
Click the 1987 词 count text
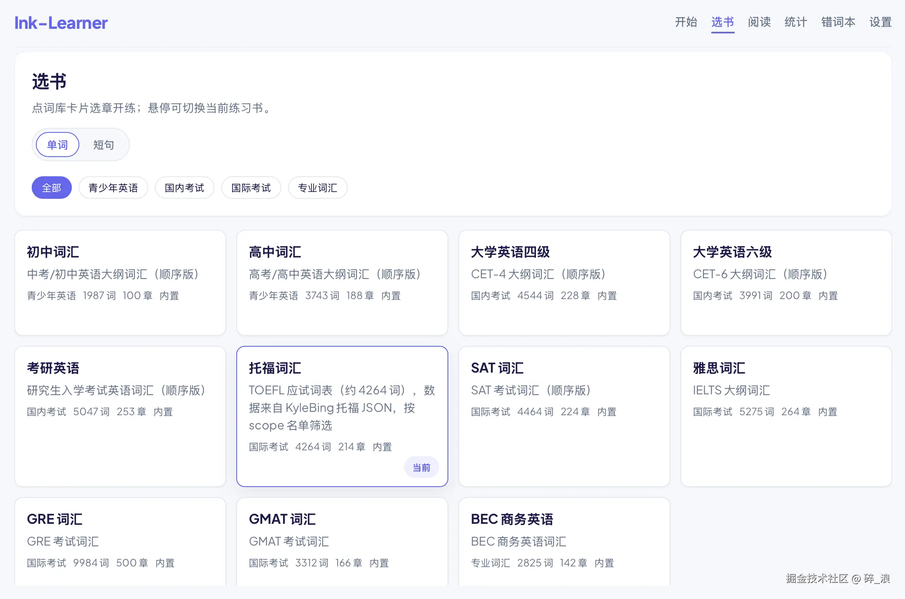[99, 295]
